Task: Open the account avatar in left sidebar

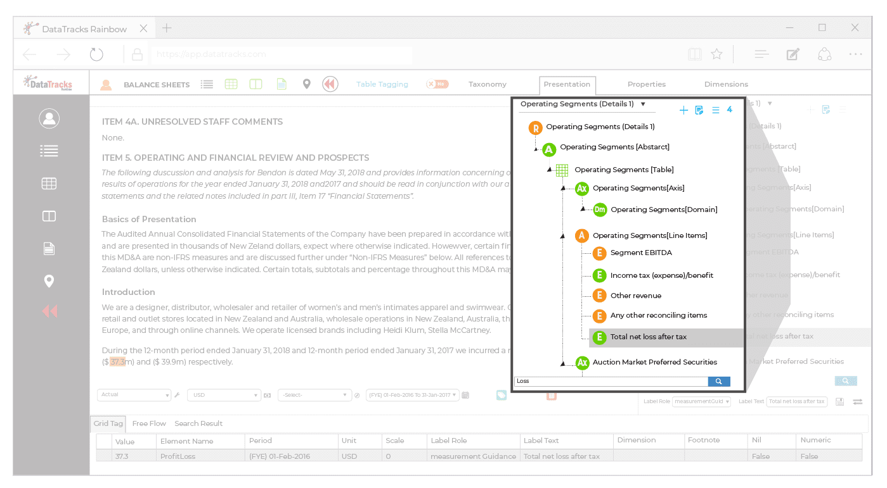Action: point(49,118)
